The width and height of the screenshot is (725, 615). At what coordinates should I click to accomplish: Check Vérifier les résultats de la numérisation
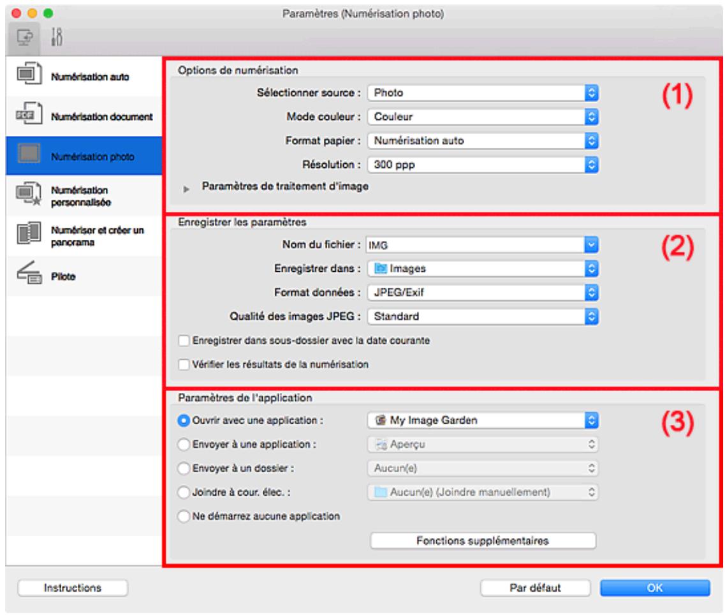(x=184, y=365)
